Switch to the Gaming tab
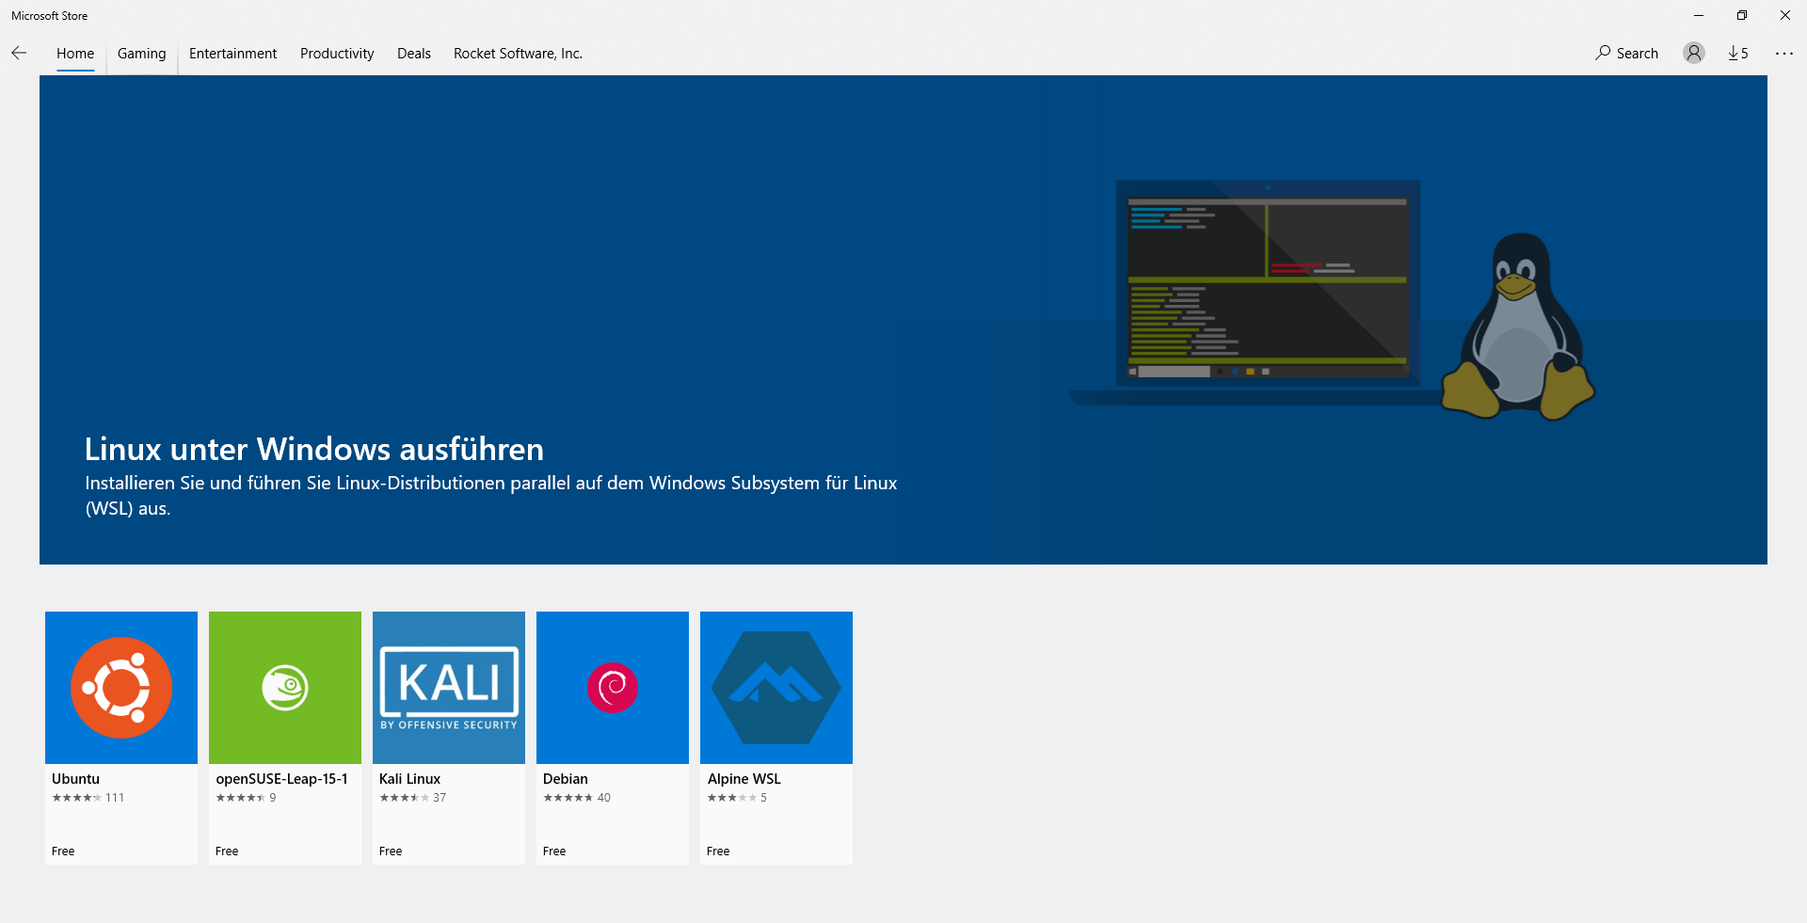Screen dimensions: 1807x923 [142, 54]
